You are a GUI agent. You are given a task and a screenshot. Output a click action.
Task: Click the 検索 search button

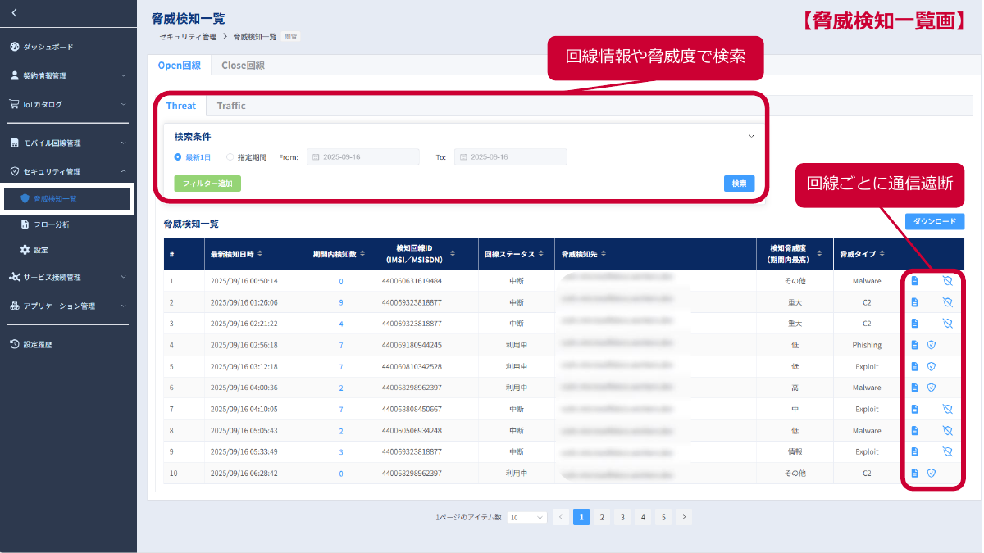click(739, 183)
